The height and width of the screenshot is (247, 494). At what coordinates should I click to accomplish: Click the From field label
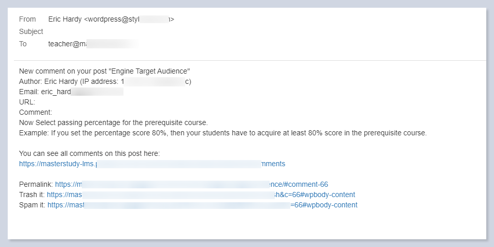coord(27,19)
